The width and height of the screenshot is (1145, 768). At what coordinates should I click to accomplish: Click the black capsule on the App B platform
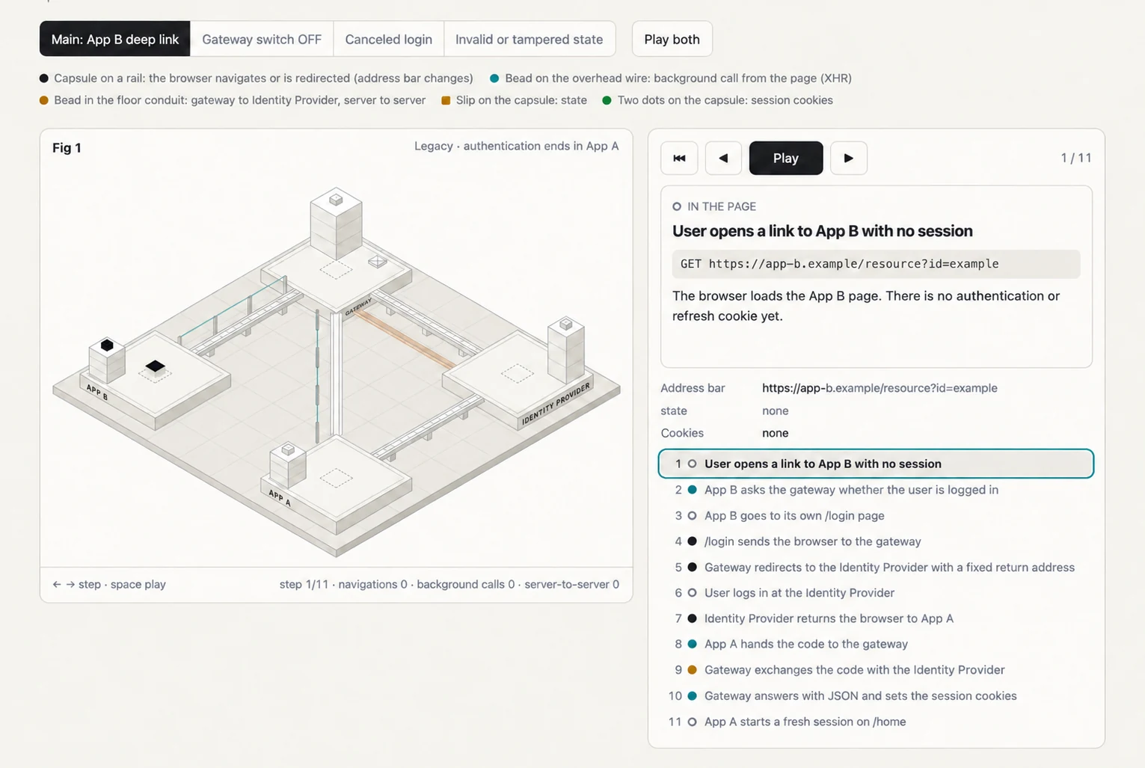click(x=155, y=366)
